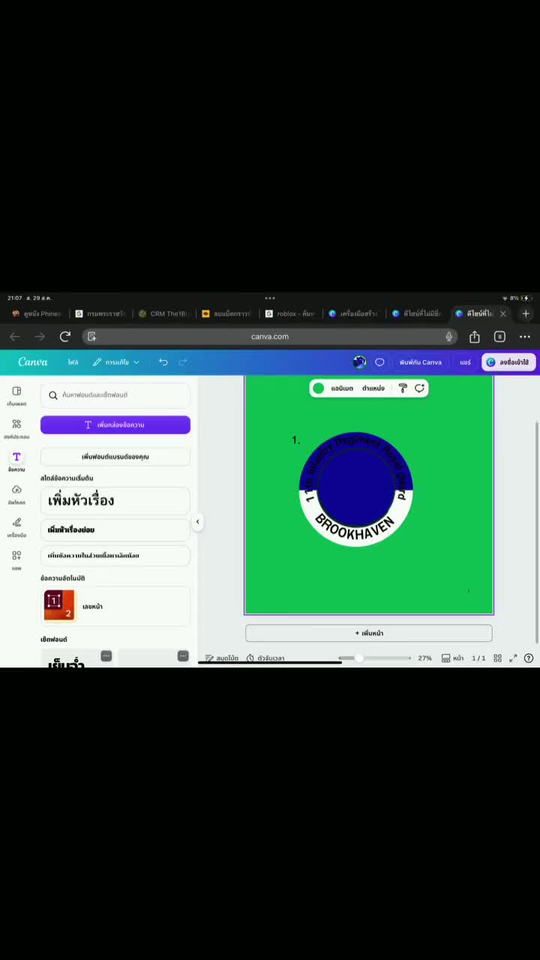Select the ข้อความ (Text) sidebar tab
The height and width of the screenshot is (960, 540).
(16, 461)
